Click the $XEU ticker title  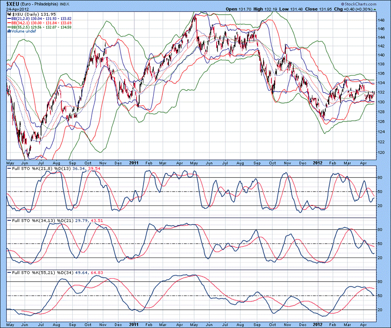pyautogui.click(x=12, y=4)
